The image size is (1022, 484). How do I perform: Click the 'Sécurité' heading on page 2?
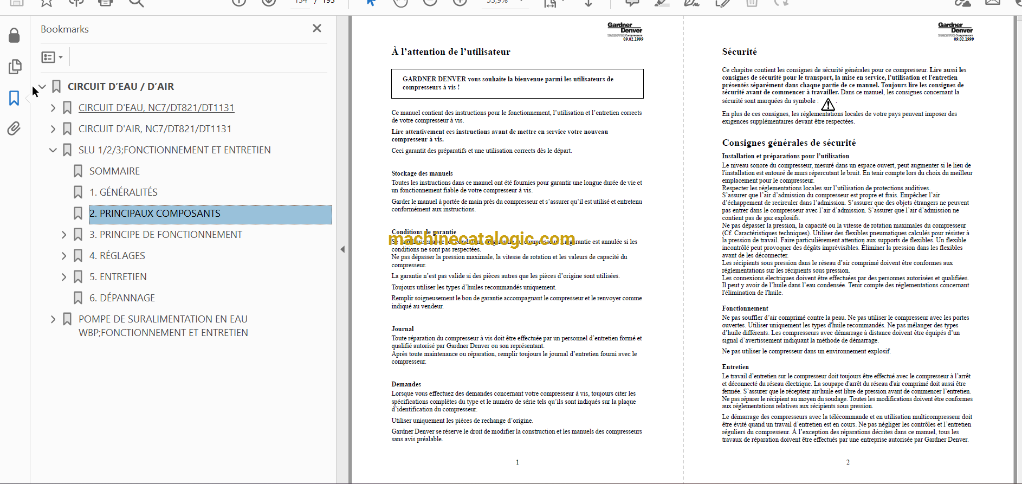tap(739, 52)
